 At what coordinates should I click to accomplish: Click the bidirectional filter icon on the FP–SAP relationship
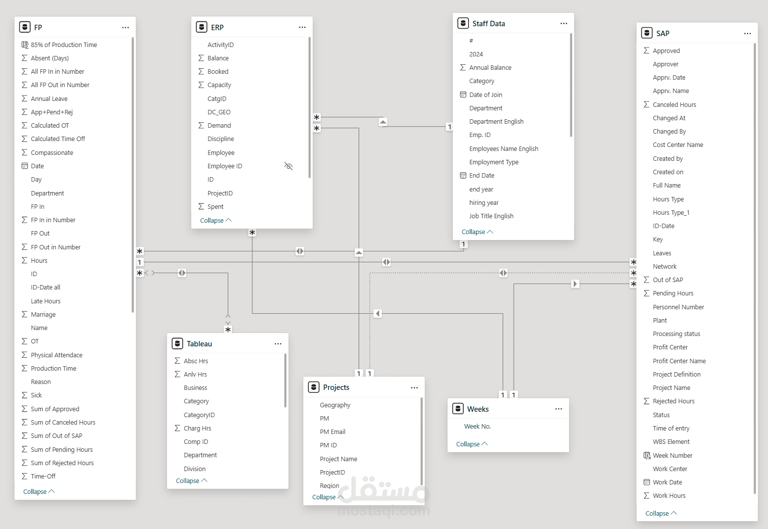386,262
